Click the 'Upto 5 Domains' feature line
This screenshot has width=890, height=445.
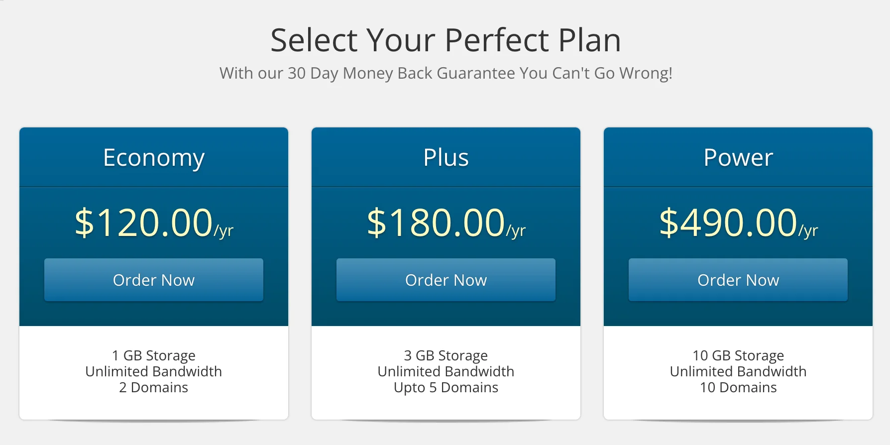point(446,387)
